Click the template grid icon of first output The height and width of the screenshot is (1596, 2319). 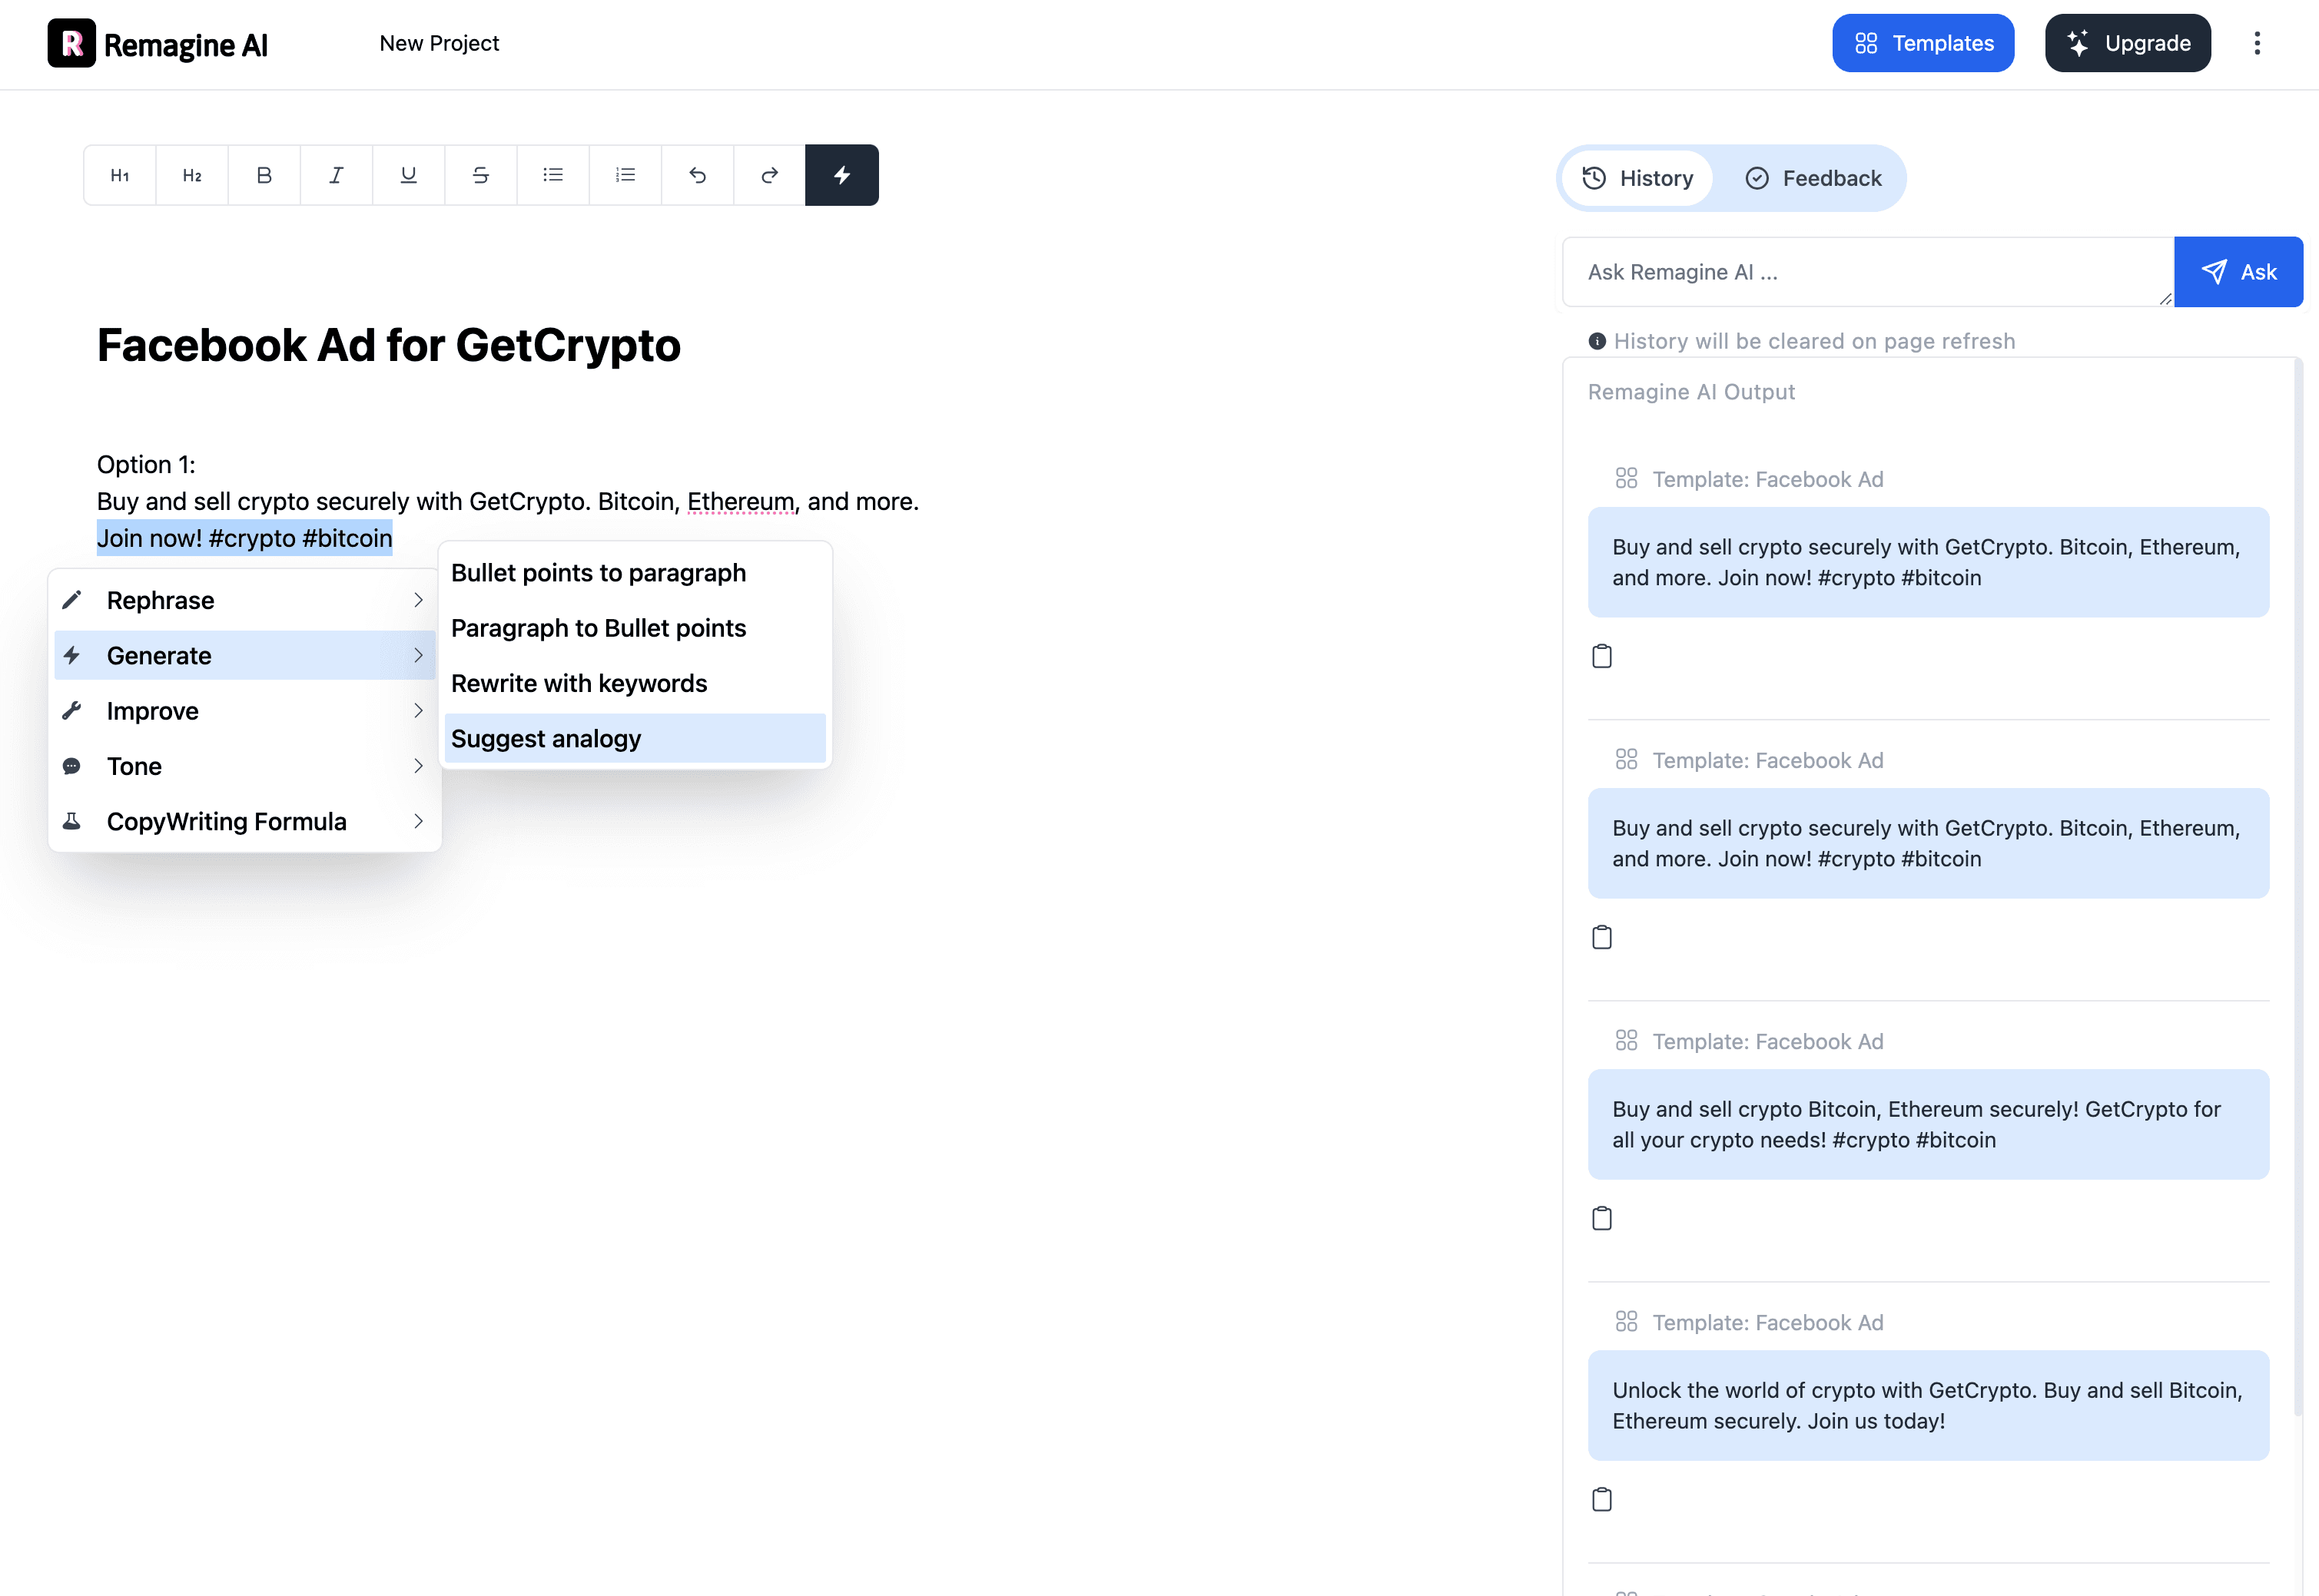[1627, 478]
